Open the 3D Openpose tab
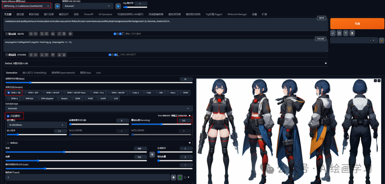The width and height of the screenshot is (385, 184). pos(105,14)
